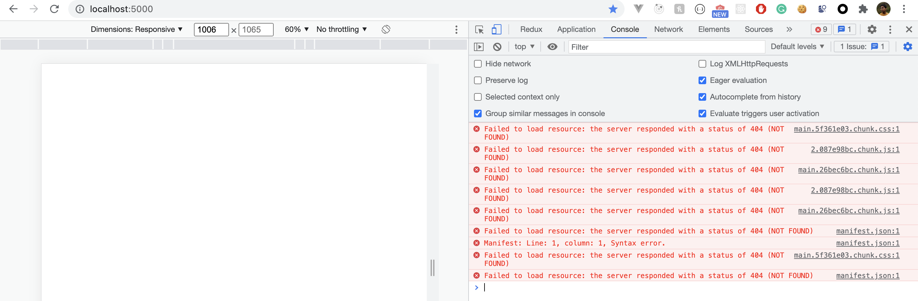Click the inspect element picker icon
Image resolution: width=918 pixels, height=301 pixels.
click(479, 30)
